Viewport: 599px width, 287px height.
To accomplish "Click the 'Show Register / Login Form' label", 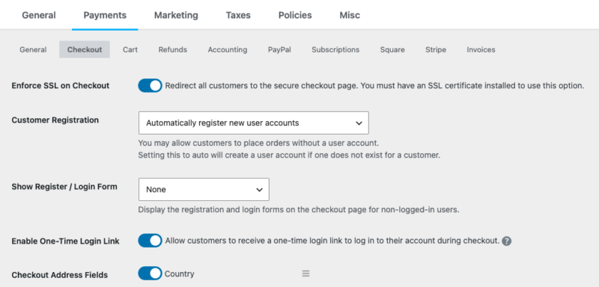I will (x=64, y=187).
